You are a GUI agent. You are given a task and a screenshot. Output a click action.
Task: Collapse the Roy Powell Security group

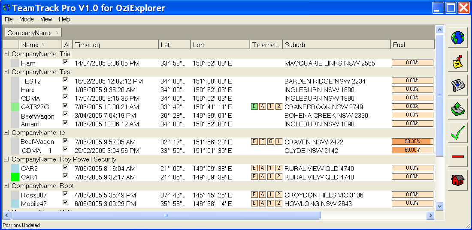pos(6,159)
